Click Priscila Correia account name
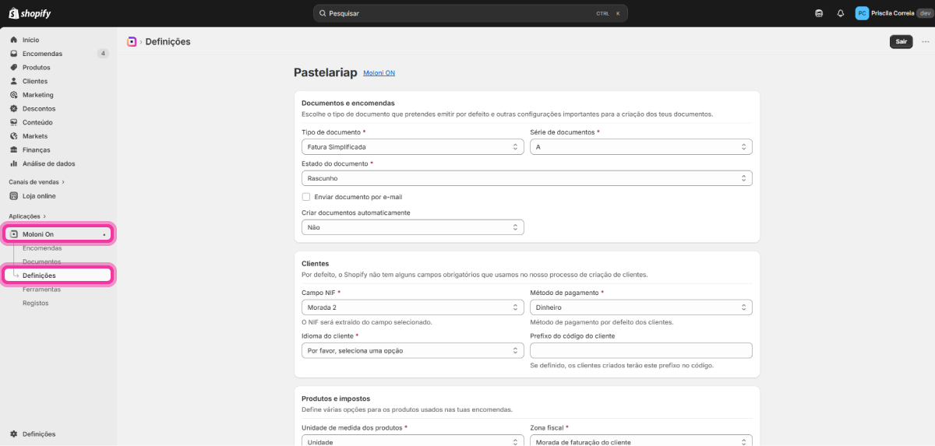Screen dimensions: 935x446 tap(893, 13)
